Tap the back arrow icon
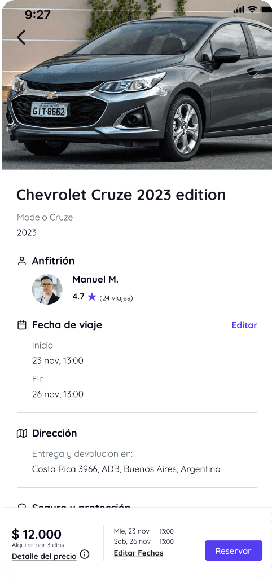The width and height of the screenshot is (272, 577). click(21, 38)
